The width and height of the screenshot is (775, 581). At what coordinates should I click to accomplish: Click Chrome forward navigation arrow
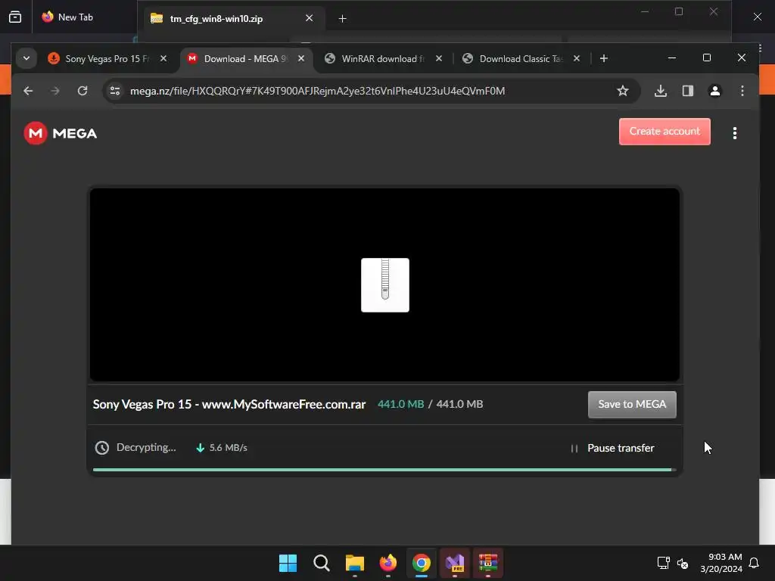(54, 91)
